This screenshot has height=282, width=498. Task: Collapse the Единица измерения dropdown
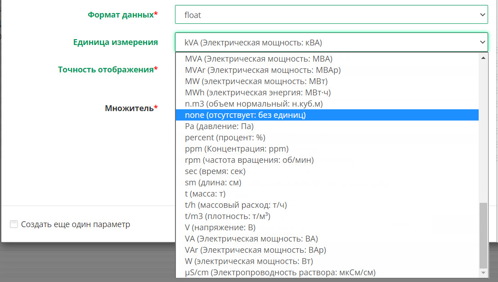tap(332, 42)
